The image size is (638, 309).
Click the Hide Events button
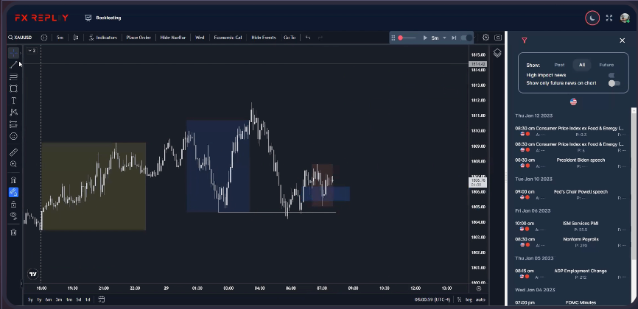(x=264, y=38)
